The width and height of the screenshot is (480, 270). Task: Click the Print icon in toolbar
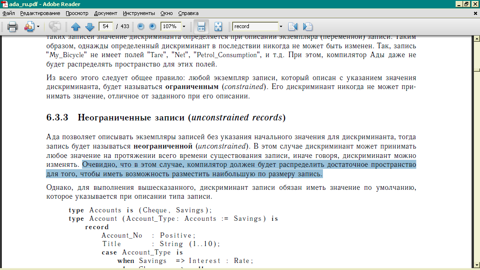point(12,27)
